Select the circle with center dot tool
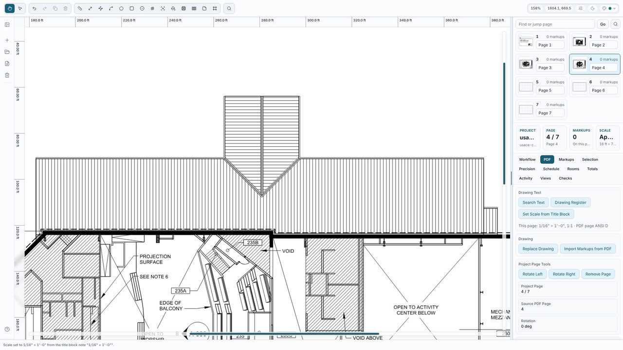 (142, 8)
